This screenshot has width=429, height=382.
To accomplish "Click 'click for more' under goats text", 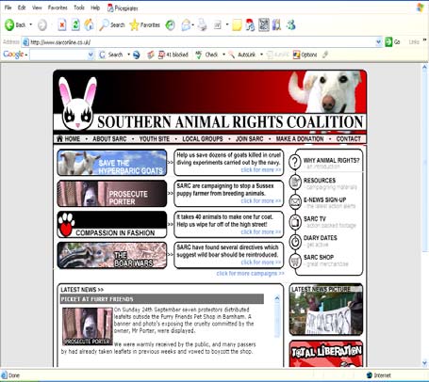I will pyautogui.click(x=261, y=170).
